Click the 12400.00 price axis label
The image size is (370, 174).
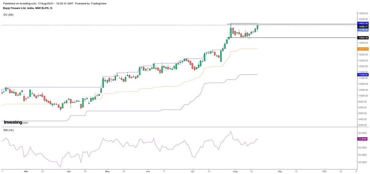363,60
